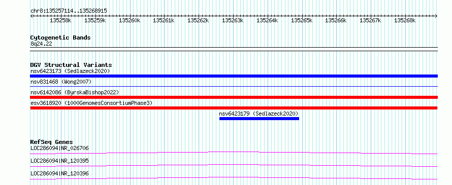Click the 135266k ruler tick label
The image size is (452, 185).
[336, 20]
